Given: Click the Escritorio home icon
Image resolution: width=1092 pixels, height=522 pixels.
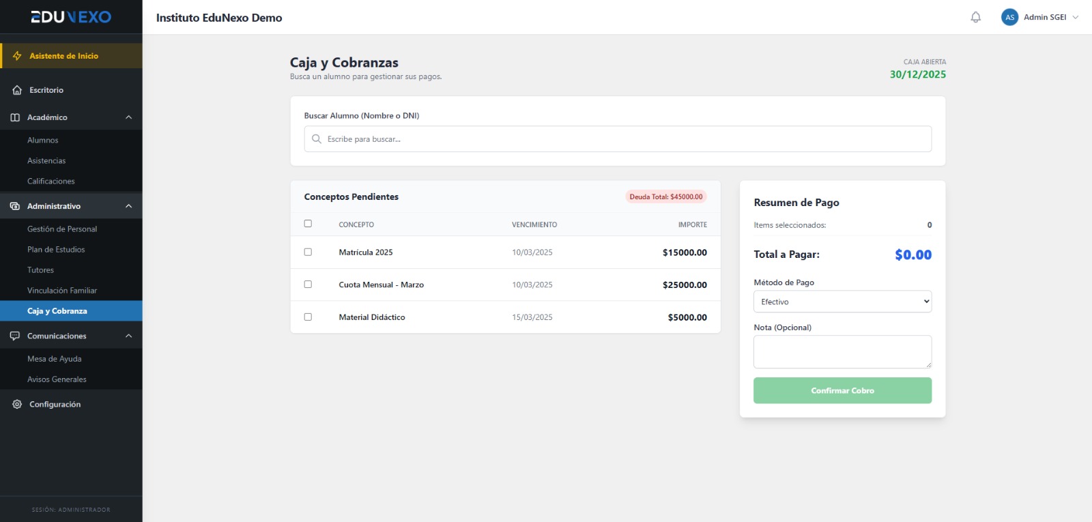Looking at the screenshot, I should coord(17,90).
